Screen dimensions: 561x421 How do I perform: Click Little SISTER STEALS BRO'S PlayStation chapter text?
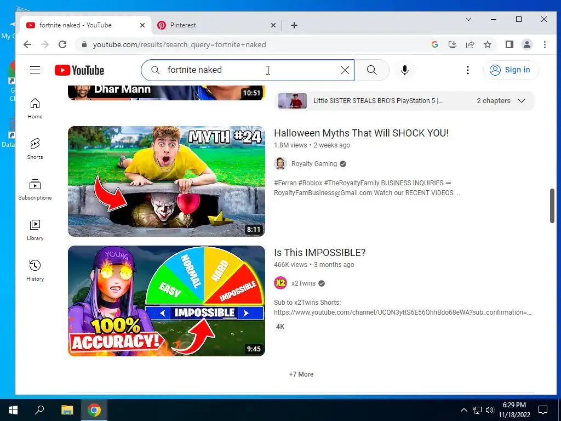[378, 101]
